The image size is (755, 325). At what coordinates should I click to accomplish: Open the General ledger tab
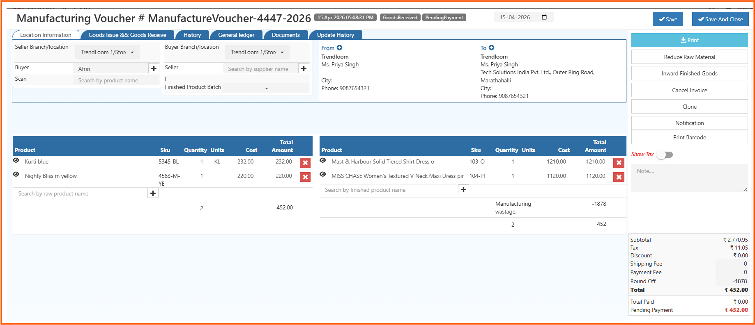pos(236,35)
